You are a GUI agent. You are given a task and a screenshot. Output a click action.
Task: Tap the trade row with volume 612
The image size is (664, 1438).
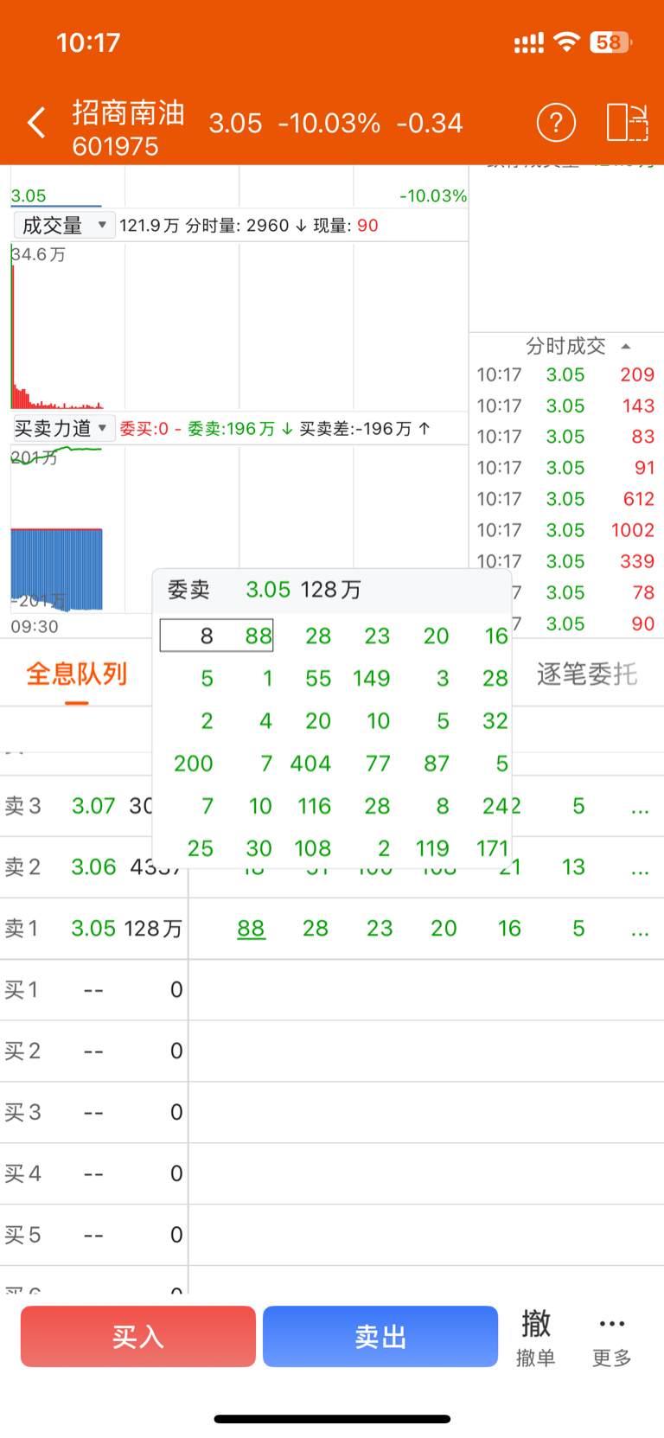[x=566, y=499]
